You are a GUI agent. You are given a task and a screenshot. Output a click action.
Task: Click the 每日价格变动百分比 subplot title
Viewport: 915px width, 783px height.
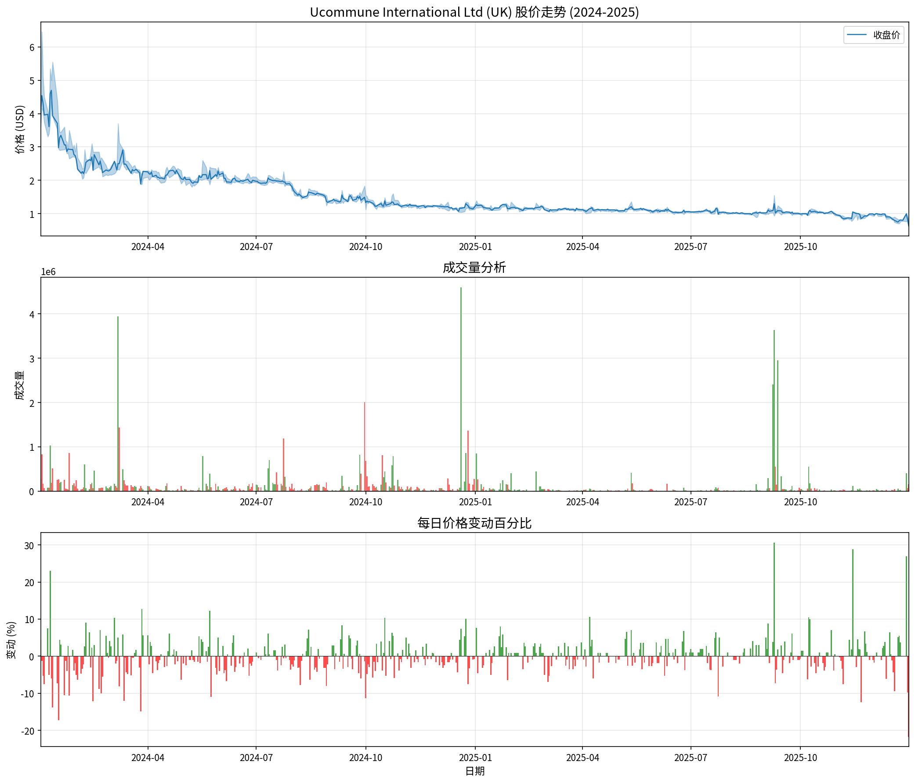(474, 523)
